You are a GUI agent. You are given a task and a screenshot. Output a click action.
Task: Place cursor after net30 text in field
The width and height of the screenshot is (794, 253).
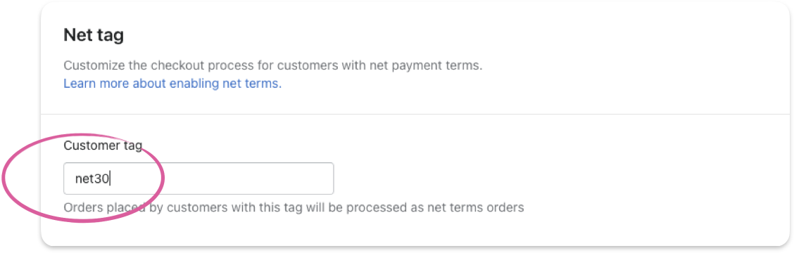(x=111, y=179)
